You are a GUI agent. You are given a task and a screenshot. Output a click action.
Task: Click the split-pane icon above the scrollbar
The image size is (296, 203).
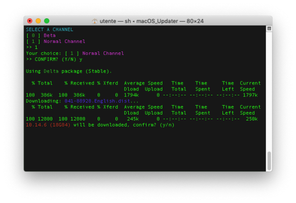[269, 29]
